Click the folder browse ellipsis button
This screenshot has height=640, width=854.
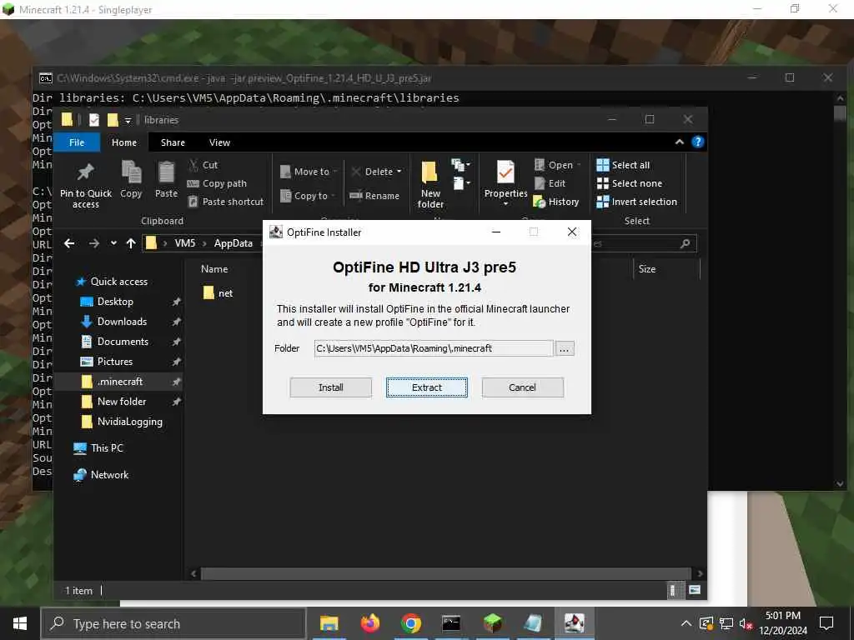tap(565, 349)
